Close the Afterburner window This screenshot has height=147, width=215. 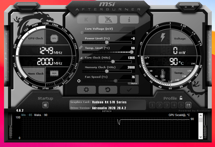tap(193, 6)
